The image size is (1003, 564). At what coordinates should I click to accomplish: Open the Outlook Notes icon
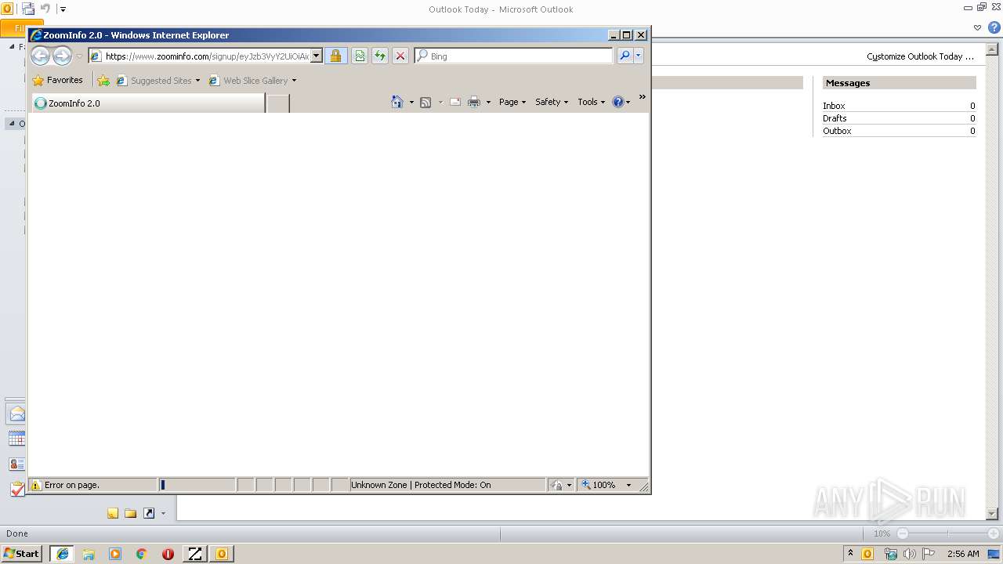113,513
